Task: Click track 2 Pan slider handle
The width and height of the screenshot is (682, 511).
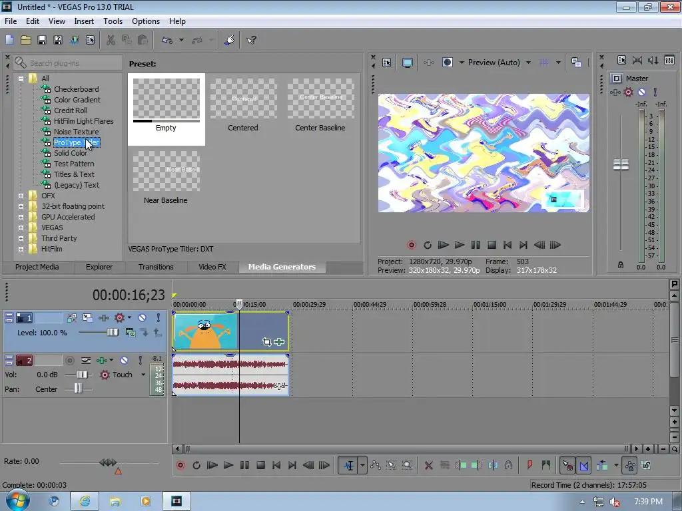Action: click(77, 389)
